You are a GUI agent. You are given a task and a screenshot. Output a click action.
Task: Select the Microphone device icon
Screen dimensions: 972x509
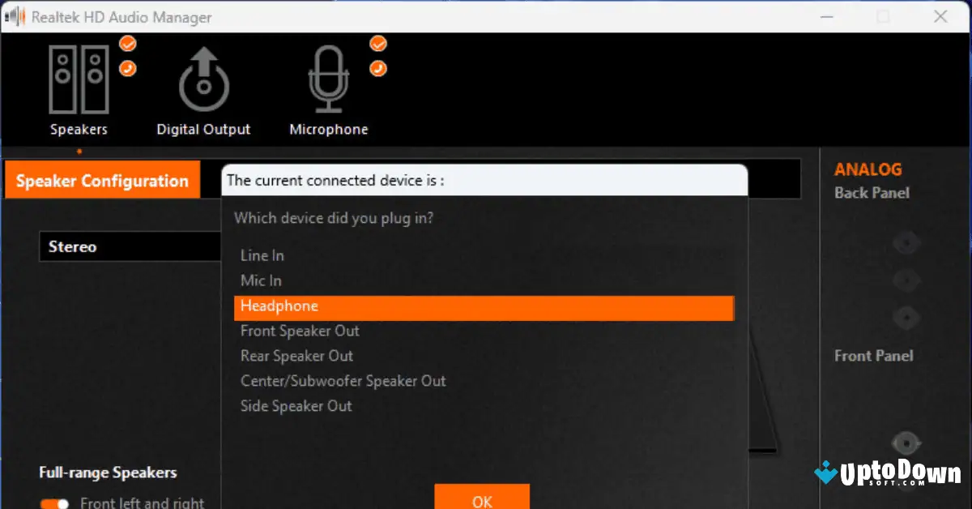tap(328, 81)
